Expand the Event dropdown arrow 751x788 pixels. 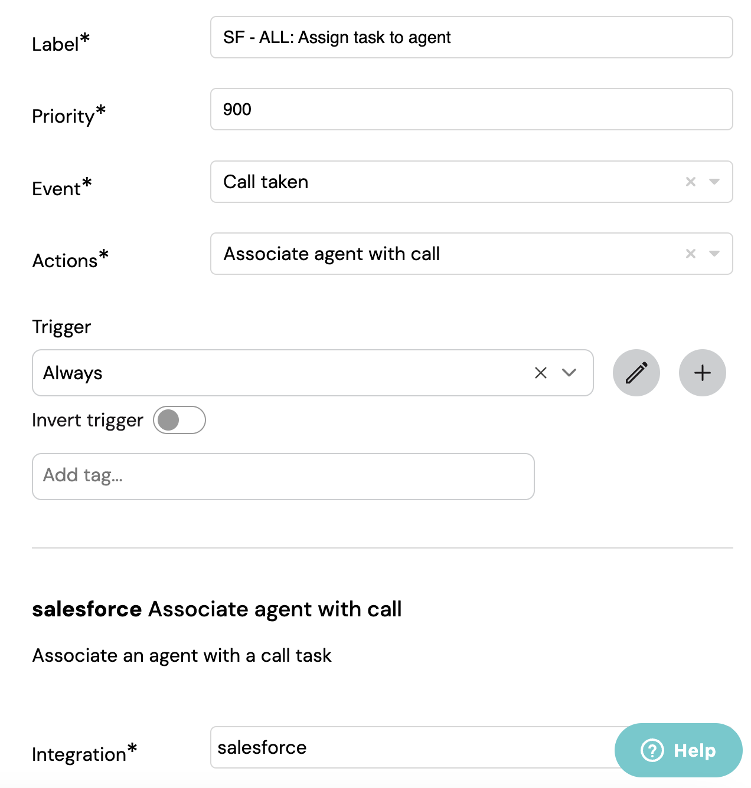point(714,182)
